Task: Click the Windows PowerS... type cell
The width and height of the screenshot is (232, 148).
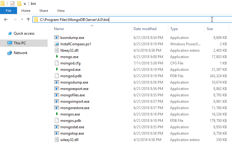Action: [x=185, y=44]
